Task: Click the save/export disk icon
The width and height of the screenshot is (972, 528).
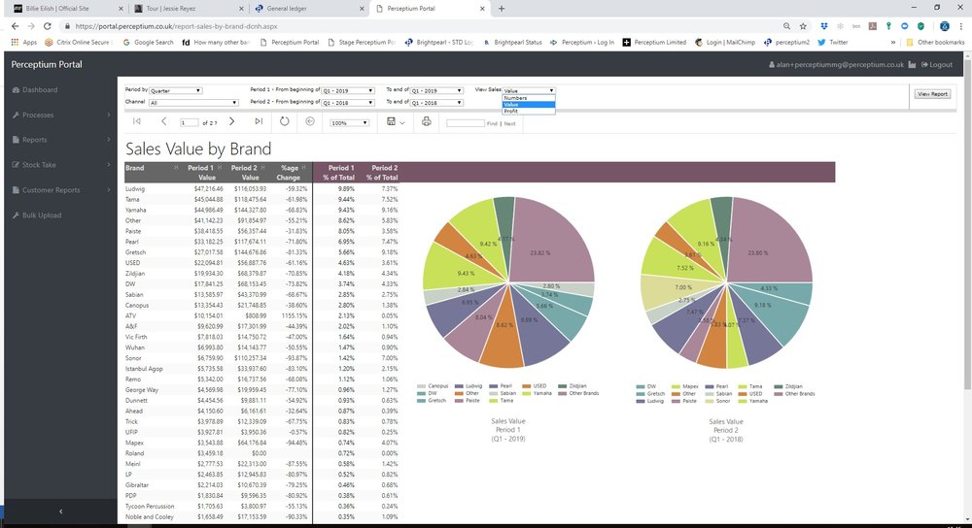Action: [x=390, y=121]
